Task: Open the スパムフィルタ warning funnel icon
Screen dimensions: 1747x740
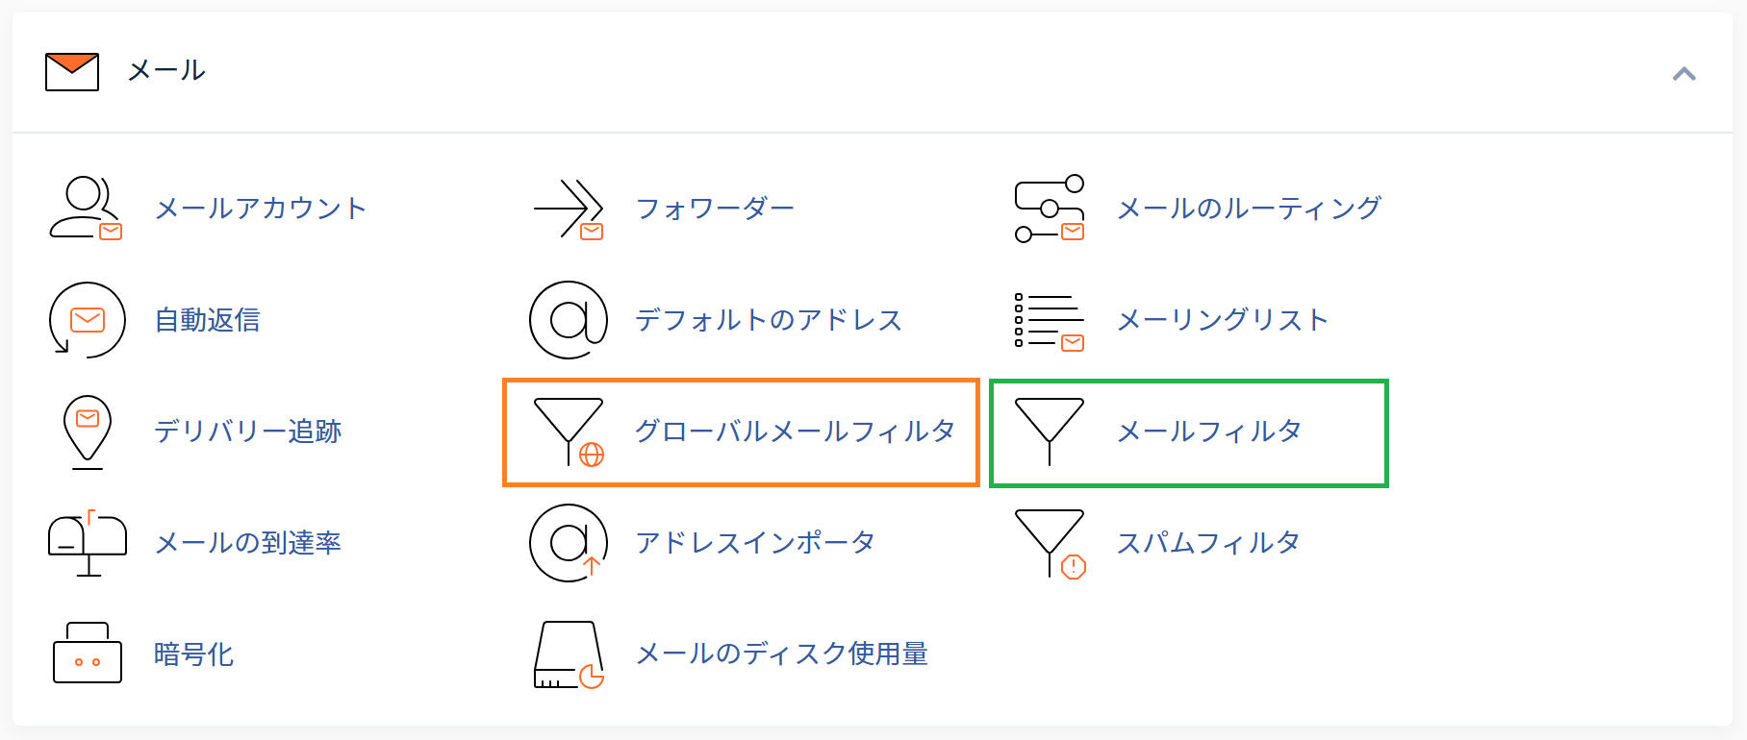Action: pos(1050,544)
